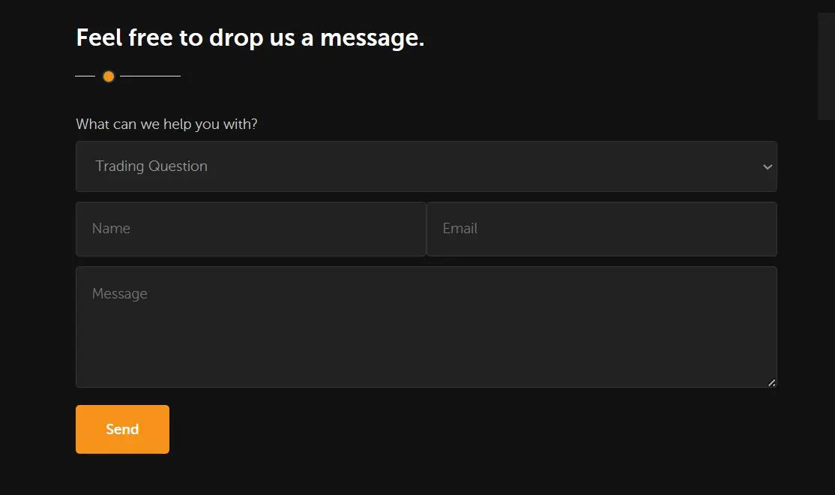The width and height of the screenshot is (835, 495).
Task: Focus the Email input field
Action: 602,229
